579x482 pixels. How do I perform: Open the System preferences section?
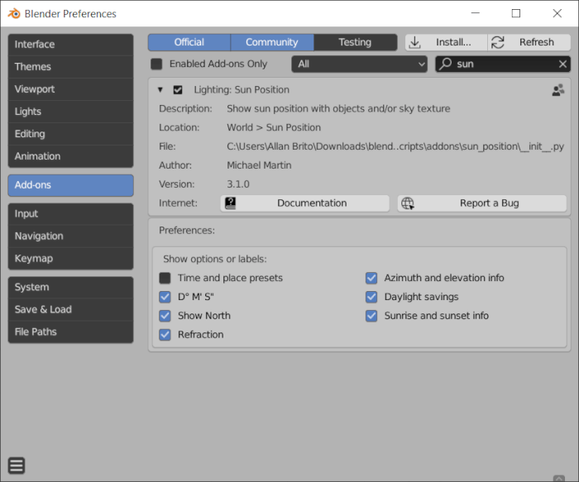tap(70, 287)
